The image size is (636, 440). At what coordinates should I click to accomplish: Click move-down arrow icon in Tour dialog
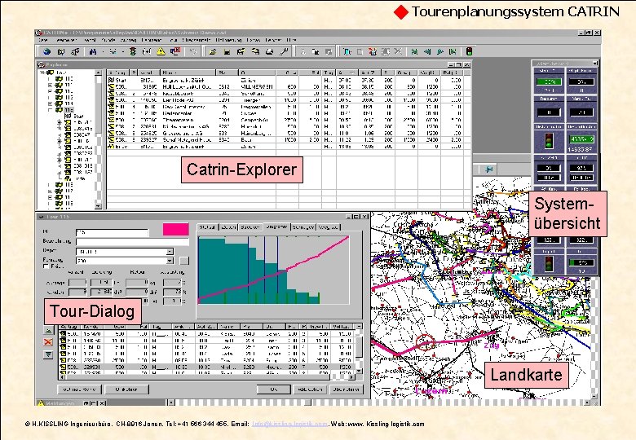48,354
